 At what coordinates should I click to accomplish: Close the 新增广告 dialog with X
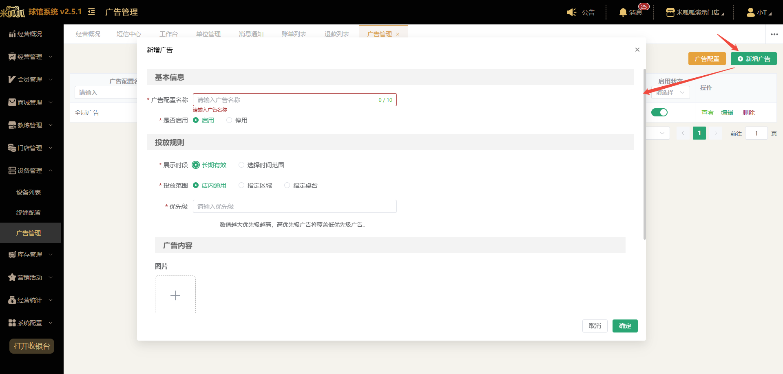click(x=637, y=50)
